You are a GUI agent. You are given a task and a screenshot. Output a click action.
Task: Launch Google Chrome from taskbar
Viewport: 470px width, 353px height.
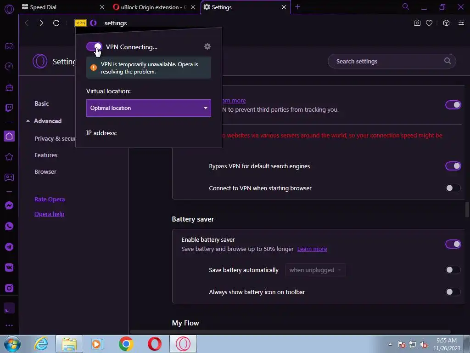click(x=126, y=344)
